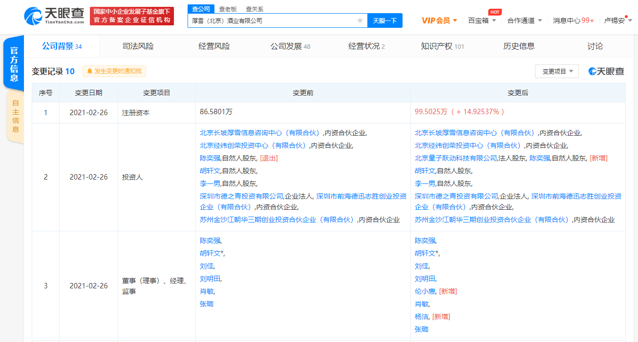Screen dimensions: 638x342
Task: Open the red 官方备案企业征信机构 banner
Action: (x=132, y=16)
